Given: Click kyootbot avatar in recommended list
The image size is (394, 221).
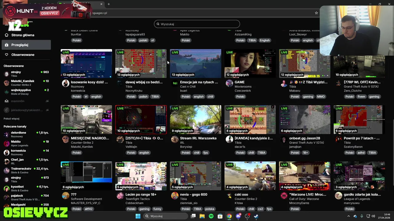Looking at the screenshot, I should pos(6,188).
